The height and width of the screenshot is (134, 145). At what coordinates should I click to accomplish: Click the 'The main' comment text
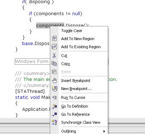pos(34,79)
